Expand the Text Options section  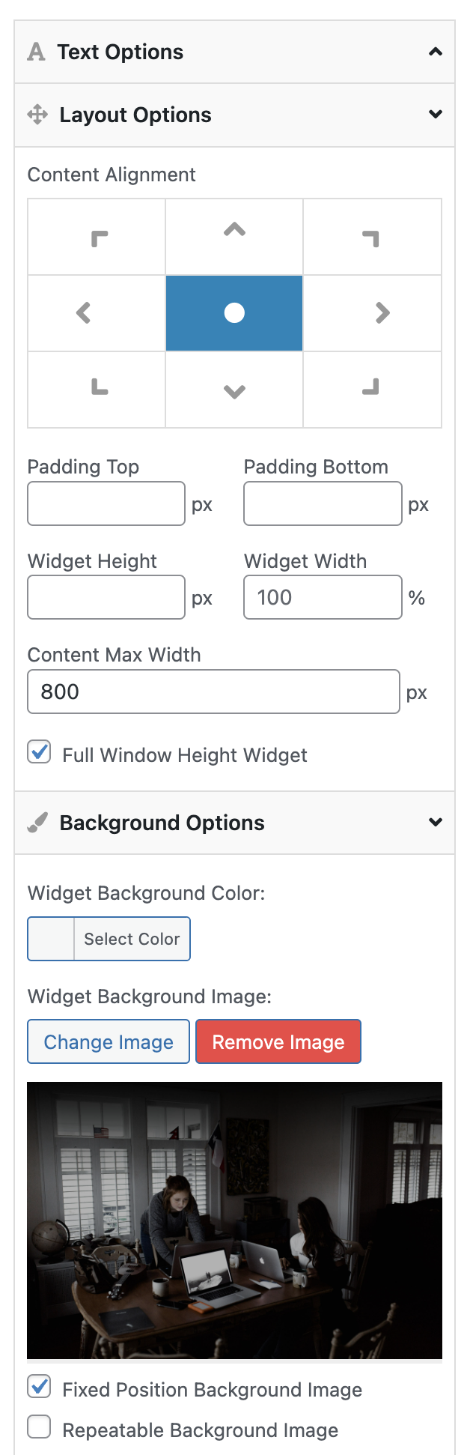[x=234, y=52]
